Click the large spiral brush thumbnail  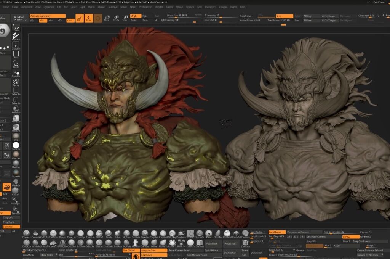pyautogui.click(x=4, y=31)
